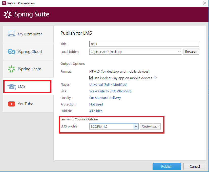Select the YouTube publishing tab

click(28, 104)
